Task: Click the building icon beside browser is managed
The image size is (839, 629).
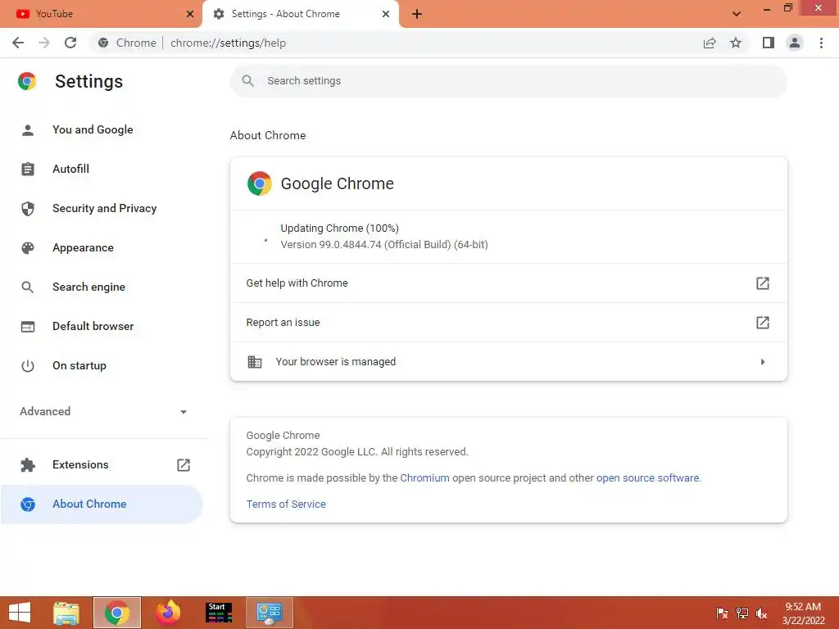Action: pyautogui.click(x=255, y=362)
